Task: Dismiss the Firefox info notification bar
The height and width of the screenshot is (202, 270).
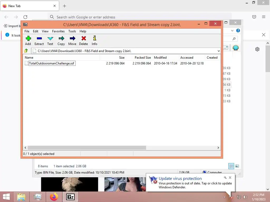Action: pos(264,35)
